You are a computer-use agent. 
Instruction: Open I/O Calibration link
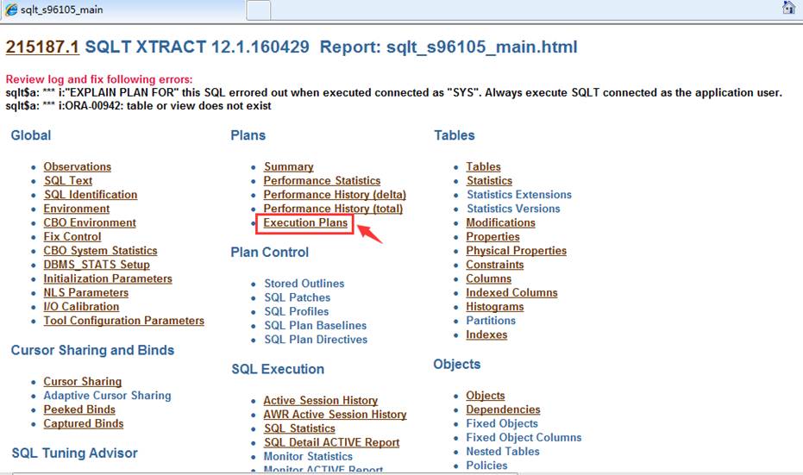pos(81,307)
